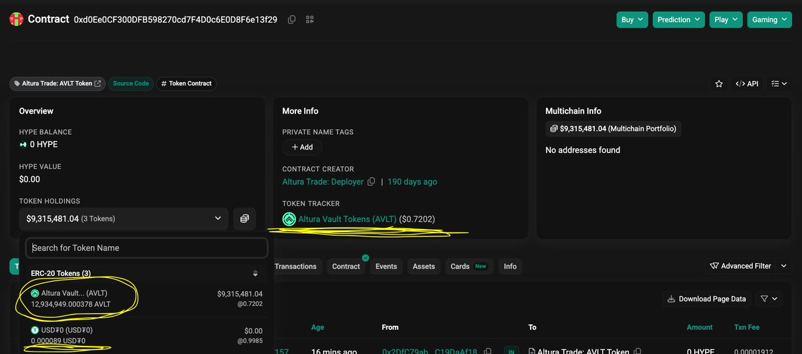Click the Search for Token Name field

point(146,248)
